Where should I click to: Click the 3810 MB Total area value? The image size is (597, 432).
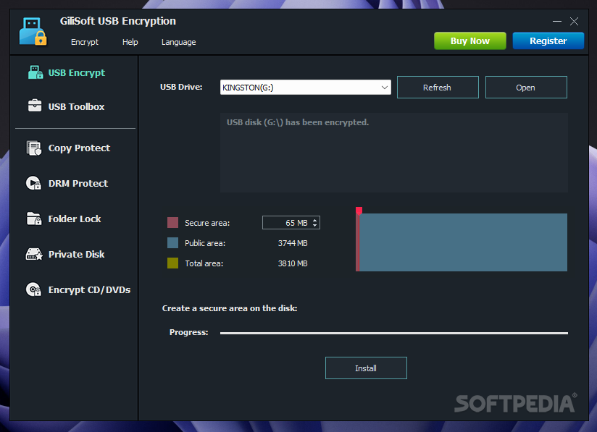pos(293,263)
